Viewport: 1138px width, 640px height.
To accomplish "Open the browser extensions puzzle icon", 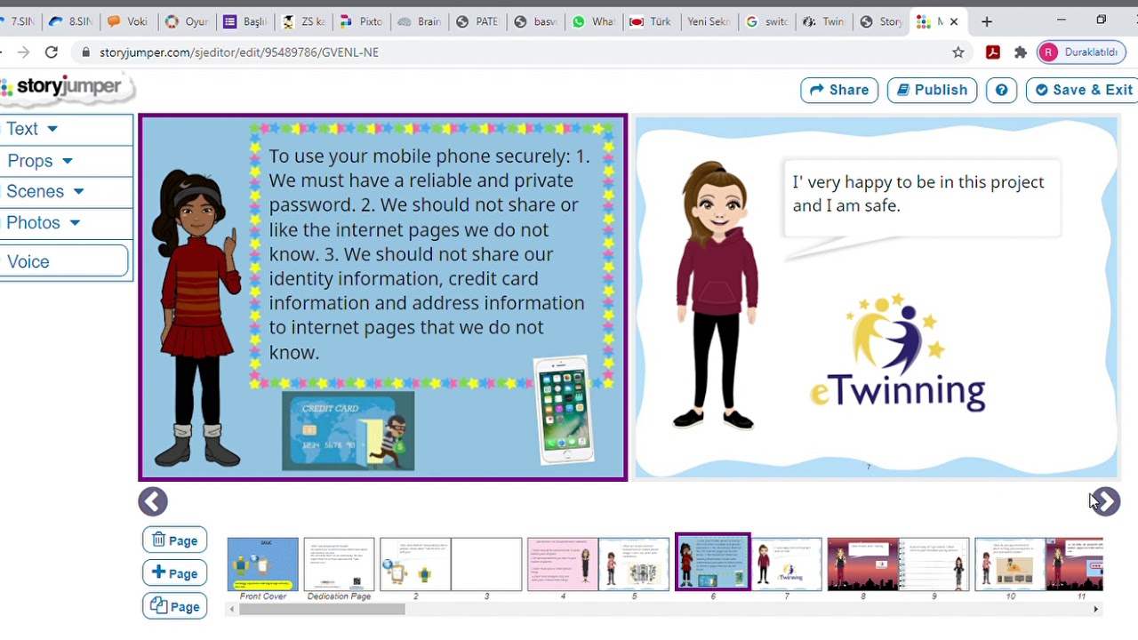I will tap(1021, 52).
